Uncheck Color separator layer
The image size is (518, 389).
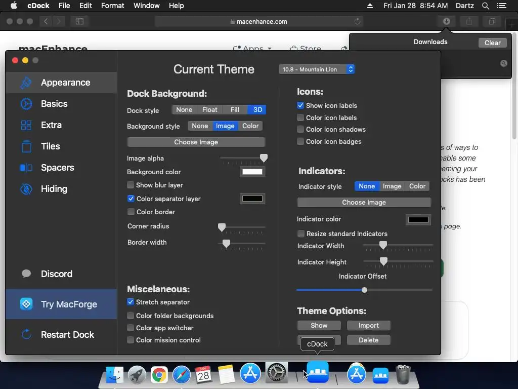[131, 199]
